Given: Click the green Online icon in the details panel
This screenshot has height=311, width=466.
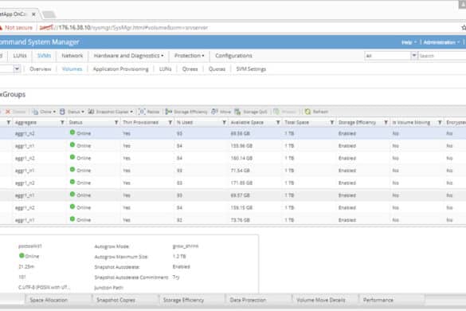Looking at the screenshot, I should 22,255.
